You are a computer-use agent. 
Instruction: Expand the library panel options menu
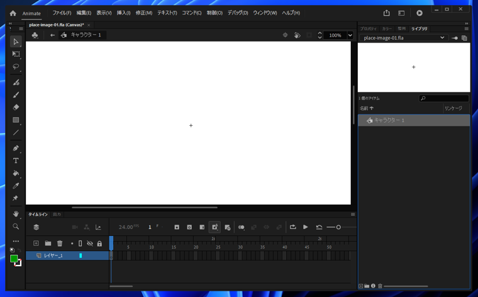click(x=466, y=28)
